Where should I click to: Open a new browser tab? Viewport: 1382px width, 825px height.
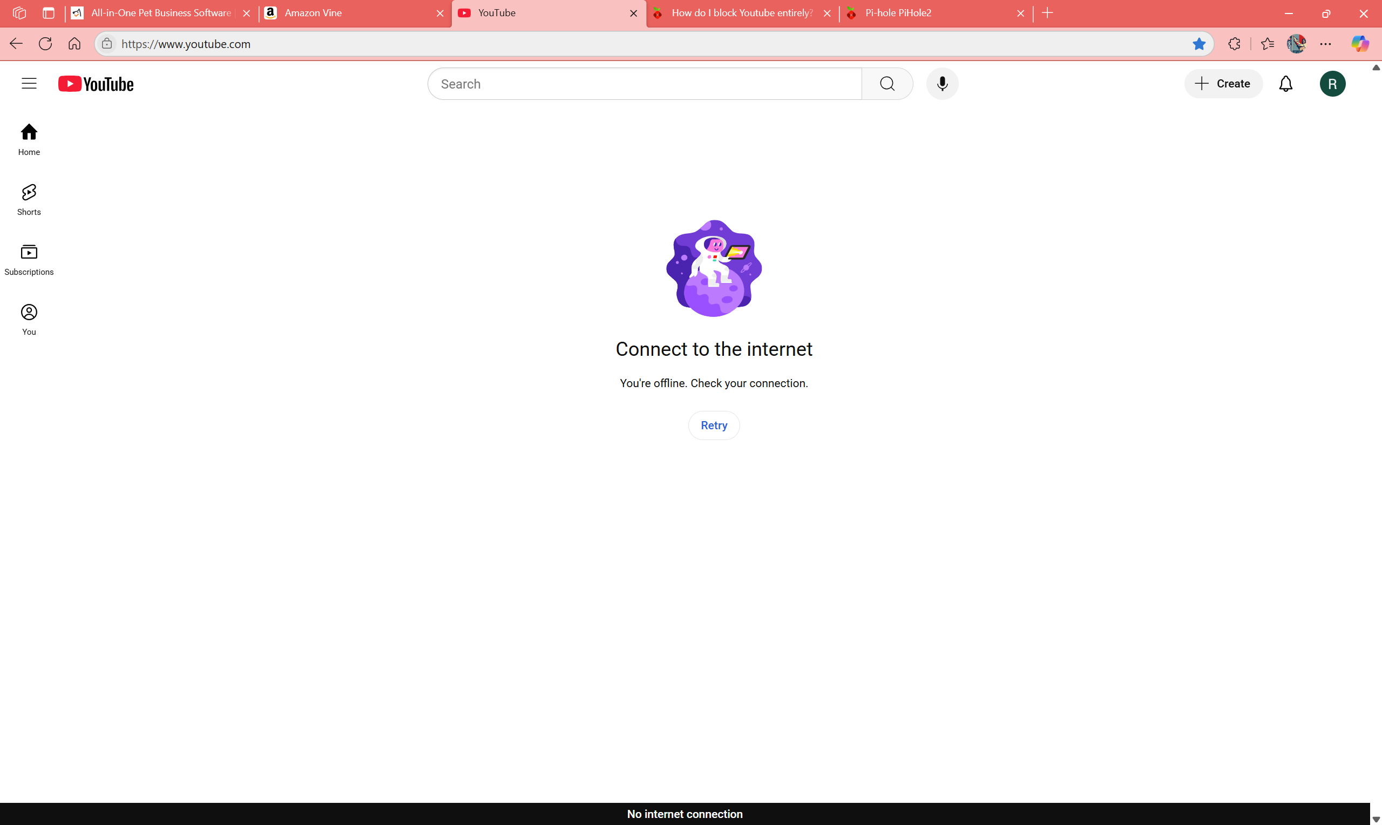coord(1047,13)
